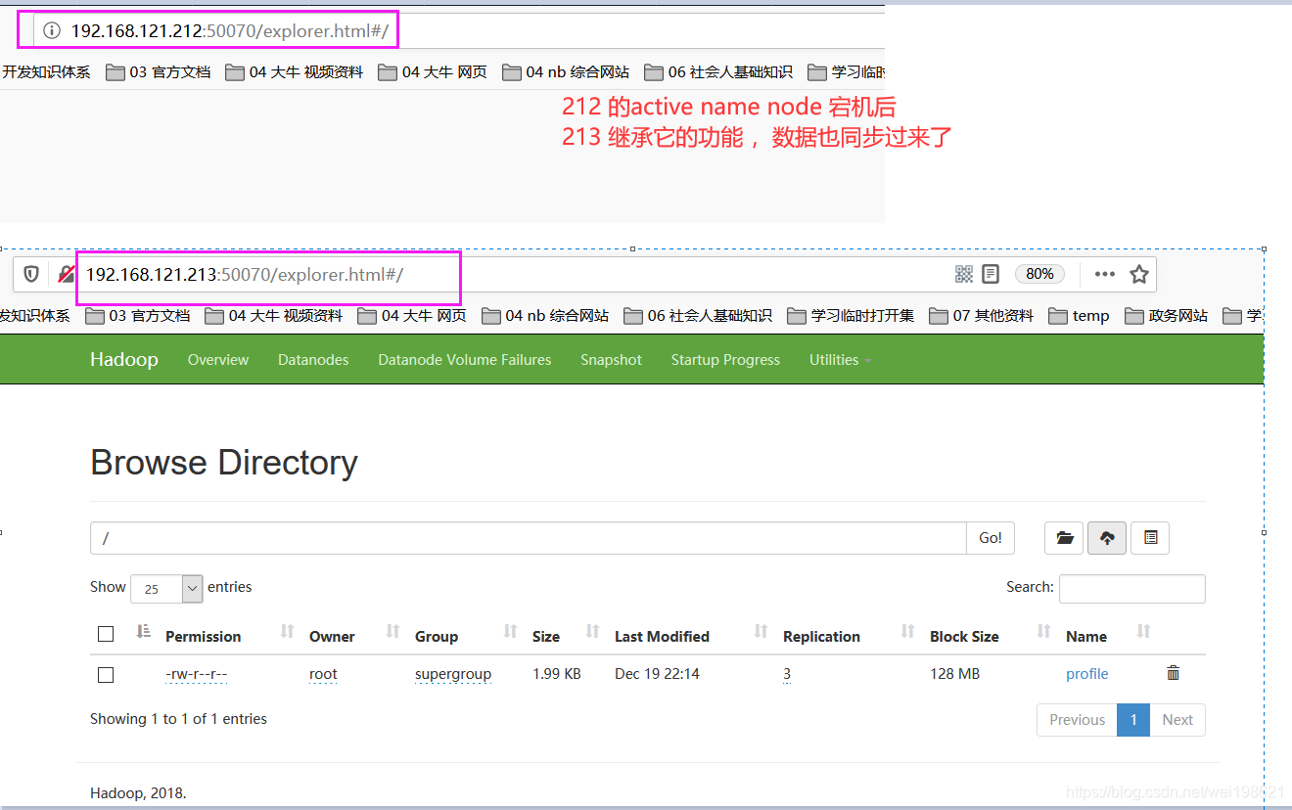Sort the table by Group column
This screenshot has height=810, width=1292.
coord(510,632)
